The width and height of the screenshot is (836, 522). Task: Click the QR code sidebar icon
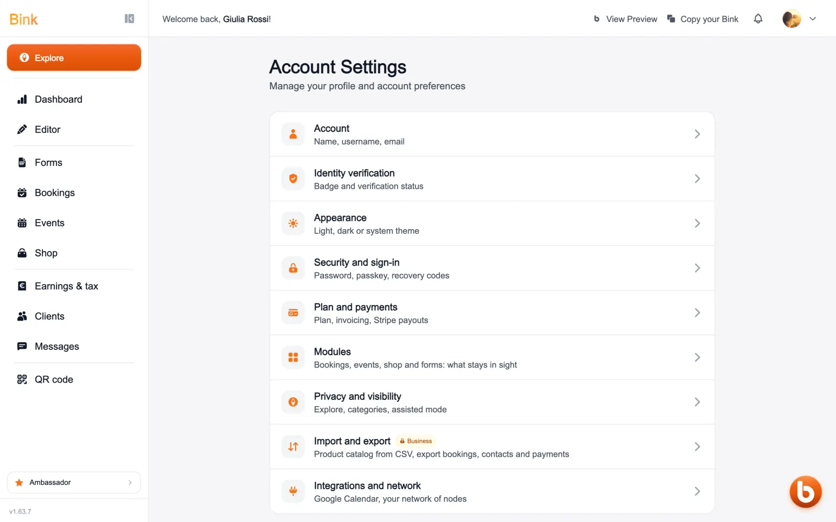click(22, 379)
